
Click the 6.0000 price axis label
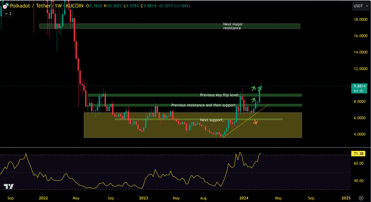[x=360, y=118]
